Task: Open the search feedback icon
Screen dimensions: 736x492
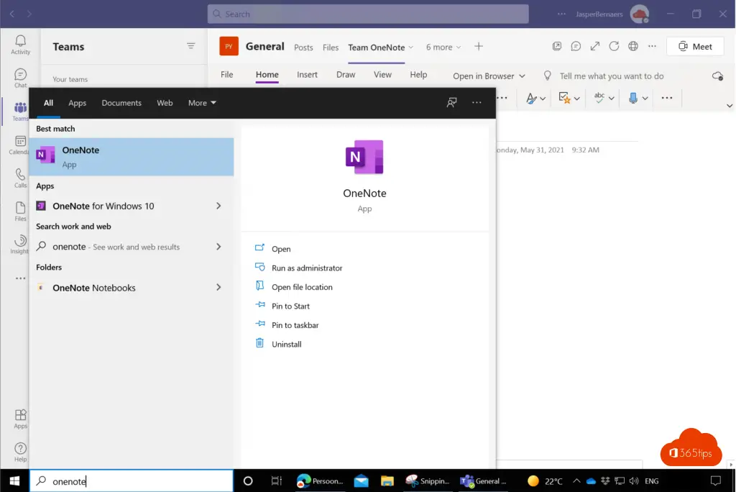Action: point(451,102)
